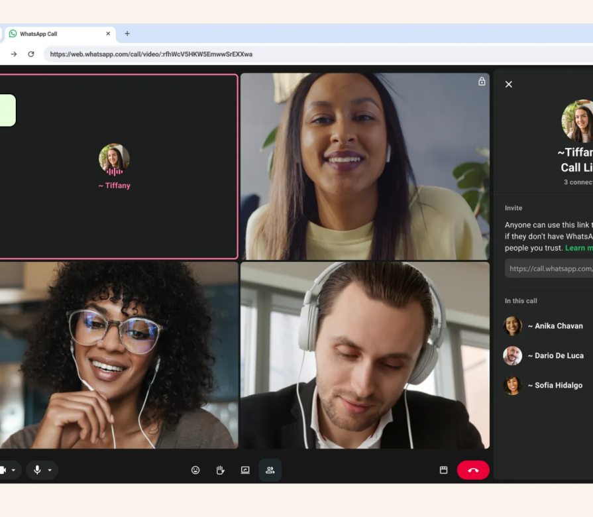Start screen sharing

pos(245,470)
